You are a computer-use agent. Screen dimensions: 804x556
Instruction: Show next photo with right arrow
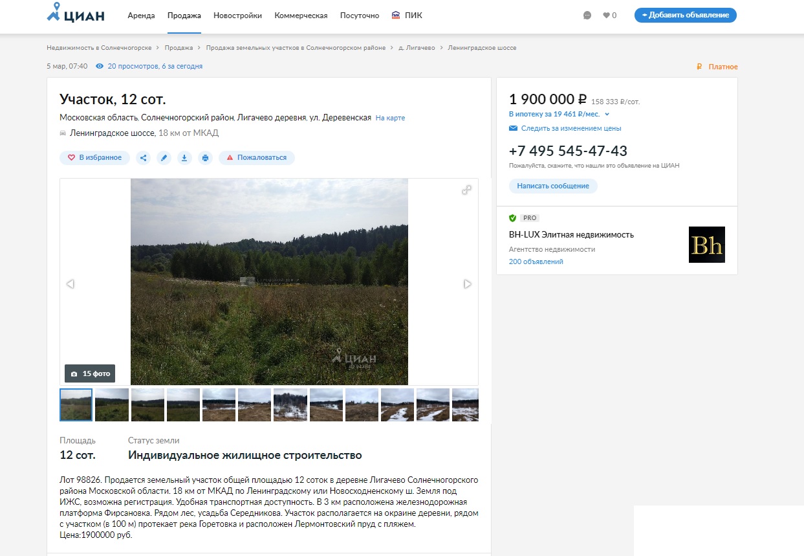click(468, 284)
